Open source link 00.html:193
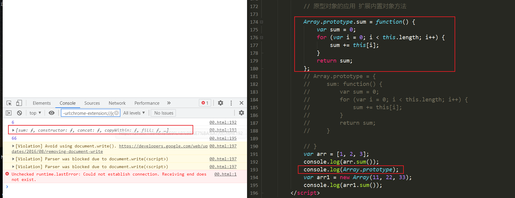515x198 pixels. (223, 130)
